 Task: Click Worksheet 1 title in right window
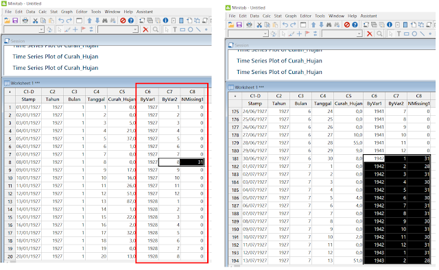(x=249, y=87)
